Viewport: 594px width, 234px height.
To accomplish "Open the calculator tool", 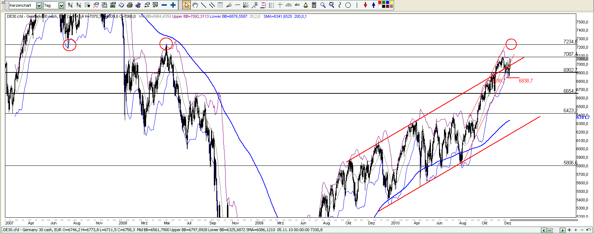I will click(x=314, y=5).
